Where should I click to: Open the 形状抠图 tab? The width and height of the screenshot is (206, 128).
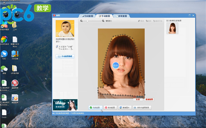(122, 16)
